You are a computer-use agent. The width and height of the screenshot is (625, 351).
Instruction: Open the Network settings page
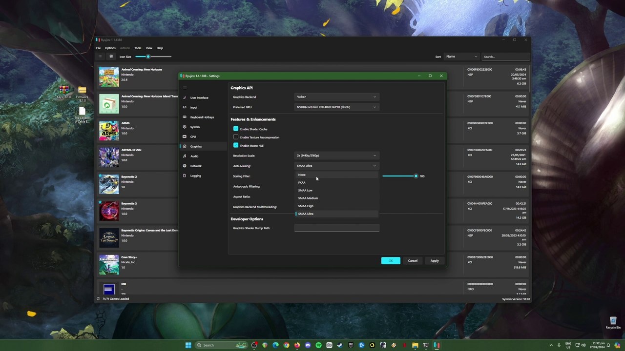pos(203,166)
